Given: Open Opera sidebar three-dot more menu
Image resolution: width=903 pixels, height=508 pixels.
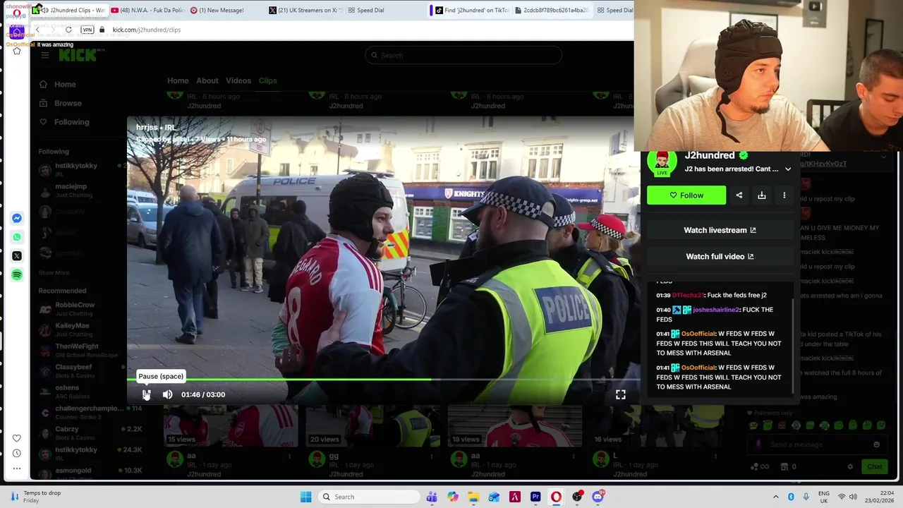Looking at the screenshot, I should coord(17,468).
